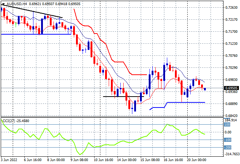
Task: Click the 9 Jun 08:00 time label
Action: coord(79,160)
